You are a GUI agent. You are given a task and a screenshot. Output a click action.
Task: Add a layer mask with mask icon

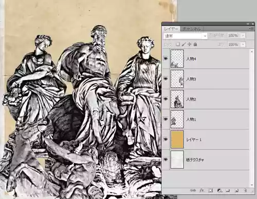pos(211,190)
